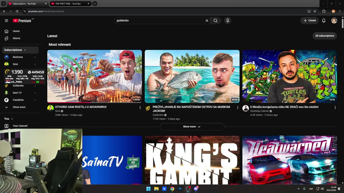Open Strahinja Čalović's channel avatar
Image resolution: width=344 pixels, height=193 pixels.
pos(246,108)
